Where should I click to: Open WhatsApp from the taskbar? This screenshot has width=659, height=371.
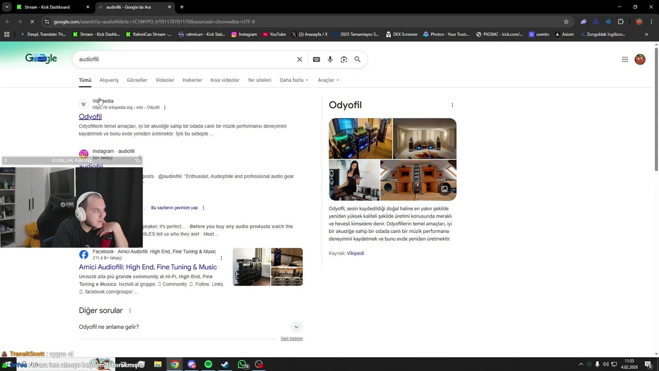pyautogui.click(x=242, y=364)
